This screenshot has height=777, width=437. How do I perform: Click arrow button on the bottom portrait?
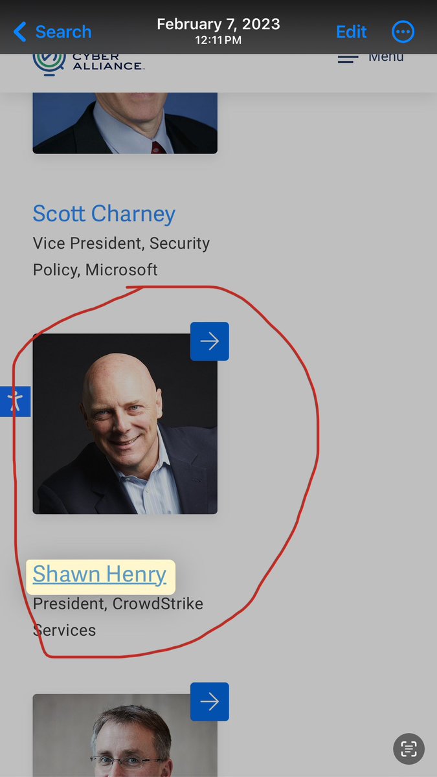click(209, 701)
